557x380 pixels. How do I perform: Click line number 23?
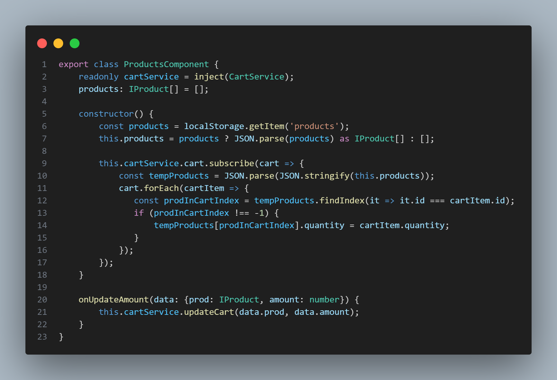click(42, 337)
